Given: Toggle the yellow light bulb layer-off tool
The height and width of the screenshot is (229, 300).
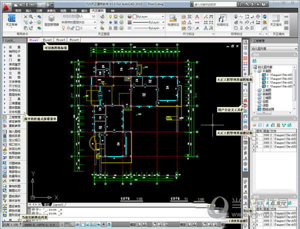Looking at the screenshot, I should pyautogui.click(x=110, y=16).
